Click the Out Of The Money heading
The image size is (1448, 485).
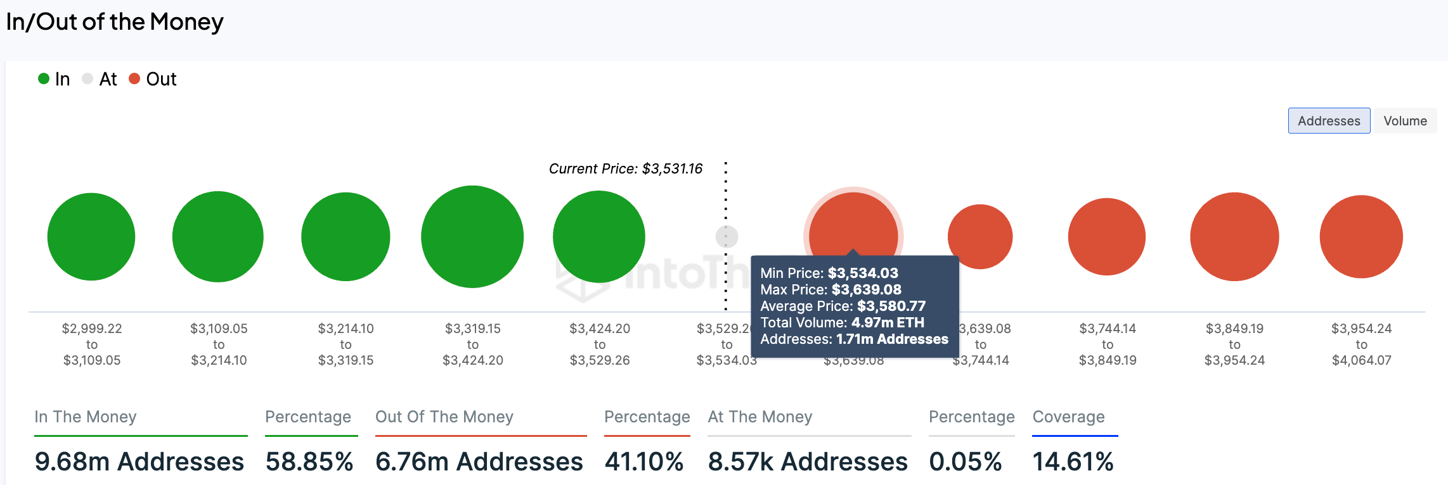[444, 417]
